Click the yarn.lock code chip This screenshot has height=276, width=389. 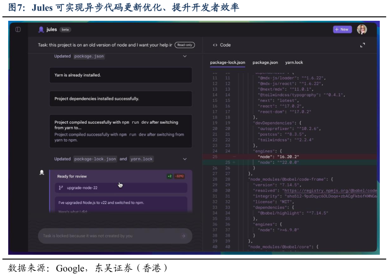(142, 159)
